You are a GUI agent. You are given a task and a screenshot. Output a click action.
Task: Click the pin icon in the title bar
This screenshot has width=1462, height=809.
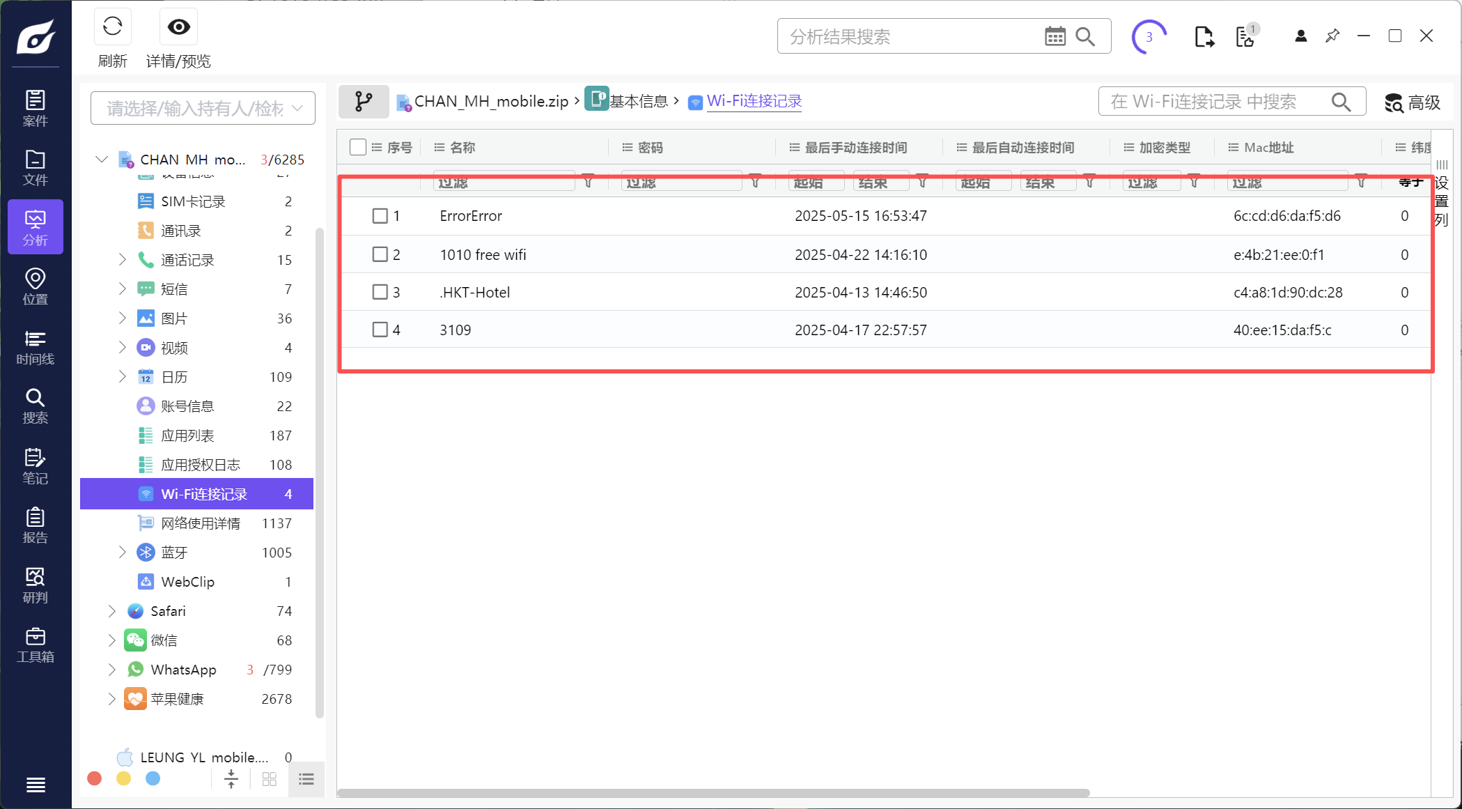(1332, 36)
